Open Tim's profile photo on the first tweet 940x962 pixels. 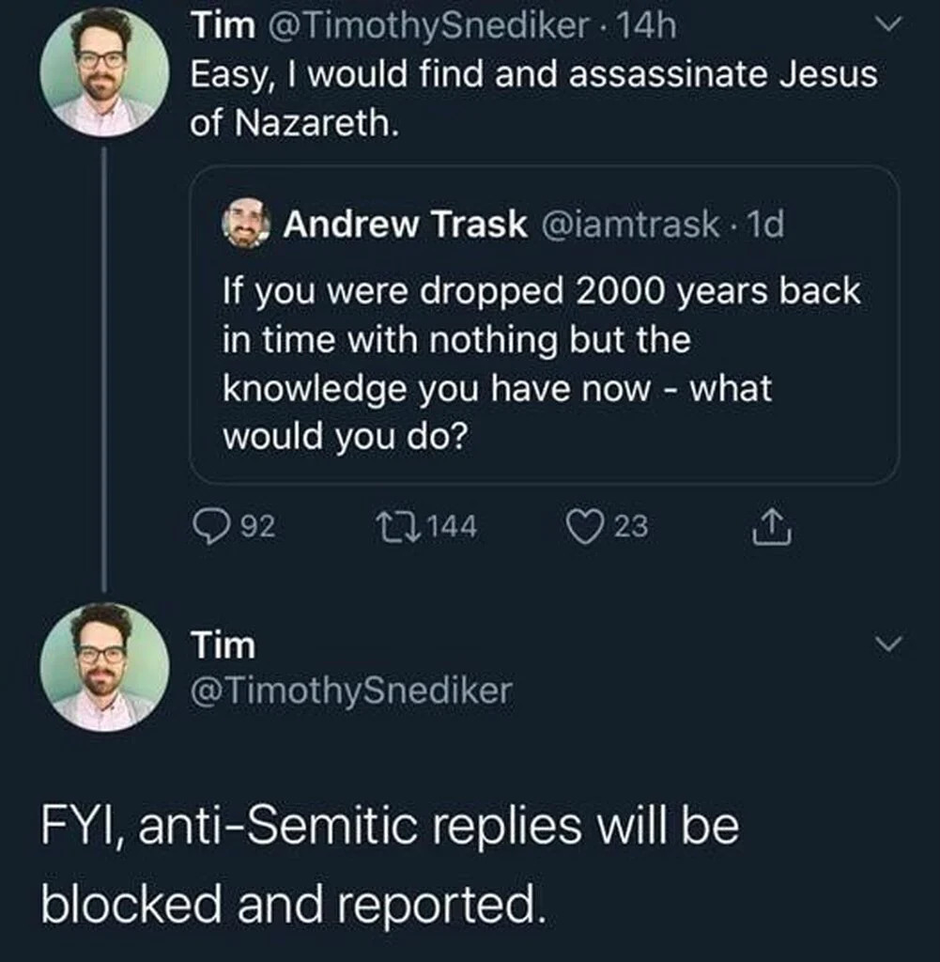pos(103,73)
